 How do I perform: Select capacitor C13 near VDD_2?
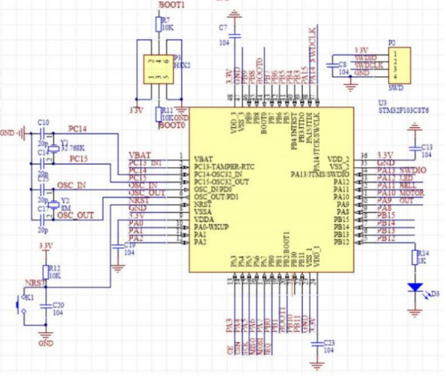click(x=415, y=148)
